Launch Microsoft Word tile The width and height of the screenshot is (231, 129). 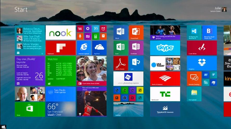[x=121, y=33]
